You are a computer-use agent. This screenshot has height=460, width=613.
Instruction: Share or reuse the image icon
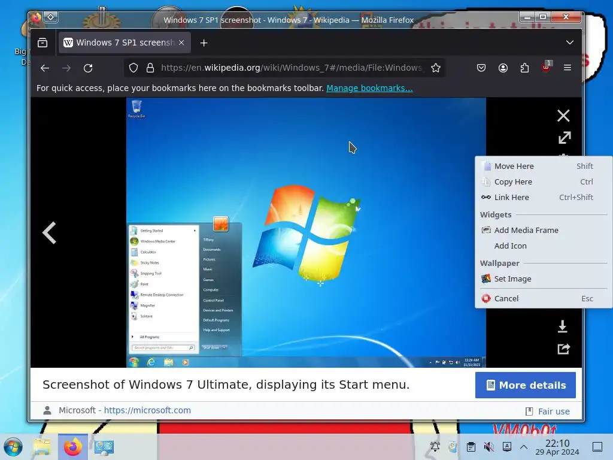563,349
